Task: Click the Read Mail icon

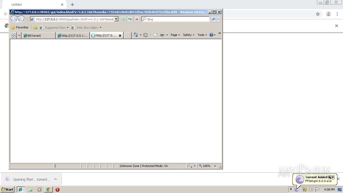Action: [x=156, y=35]
